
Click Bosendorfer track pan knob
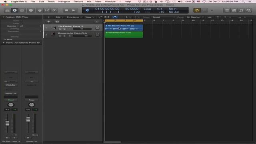point(97,35)
